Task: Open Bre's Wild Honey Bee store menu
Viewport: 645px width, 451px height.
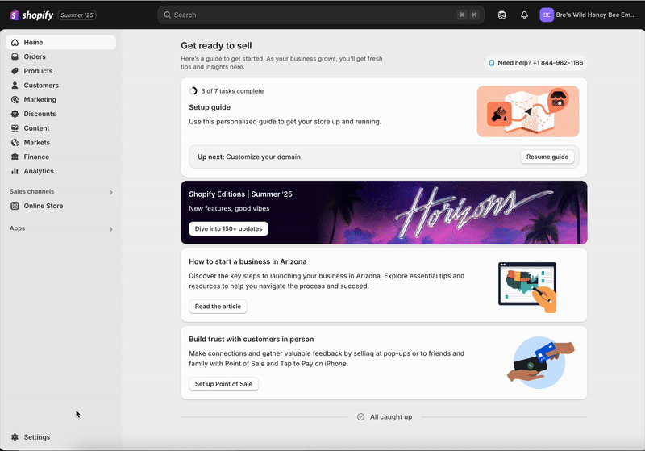Action: [589, 15]
